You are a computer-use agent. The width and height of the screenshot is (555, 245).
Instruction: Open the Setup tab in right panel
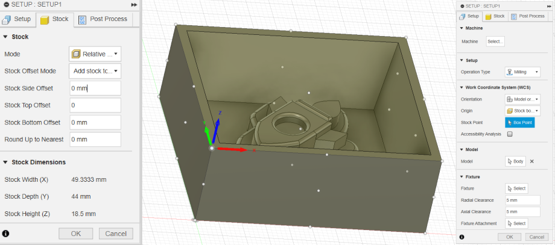469,16
